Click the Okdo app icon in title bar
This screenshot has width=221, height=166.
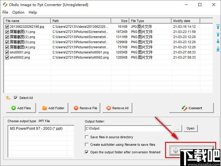click(x=5, y=5)
